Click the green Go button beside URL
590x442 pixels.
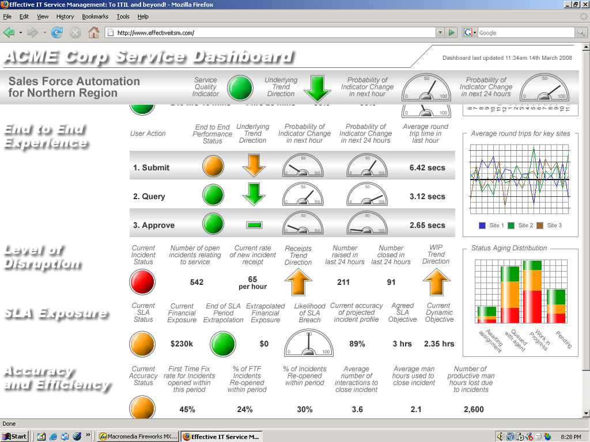coord(452,33)
